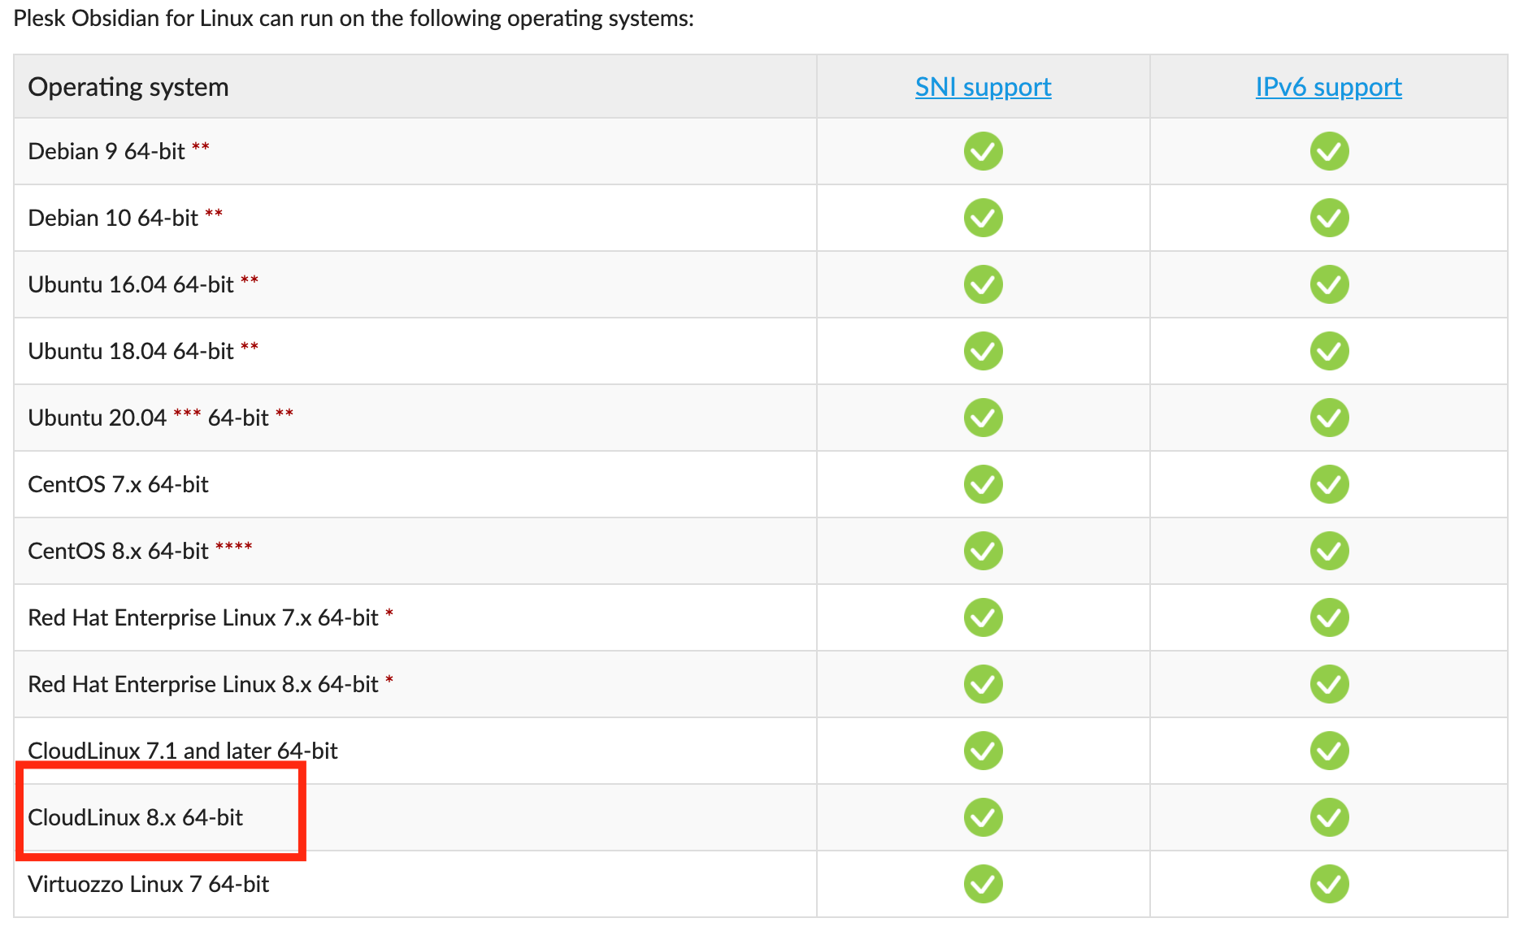1520x931 pixels.
Task: Click Red Hat Enterprise Linux 8.x label
Action: pyautogui.click(x=203, y=684)
